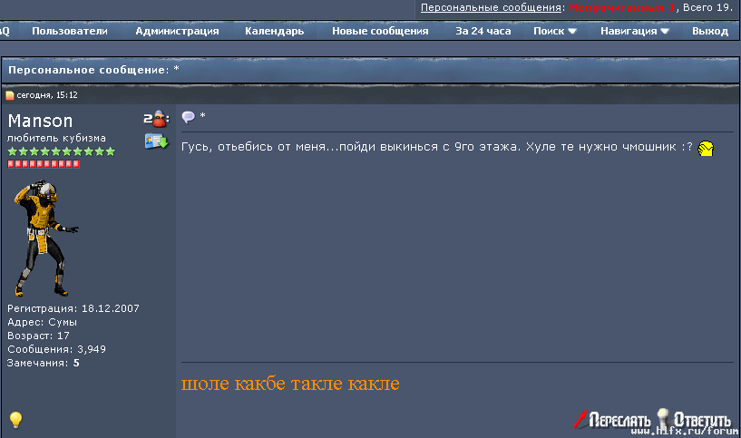
Task: Click the online status lightbulb icon
Action: click(15, 419)
